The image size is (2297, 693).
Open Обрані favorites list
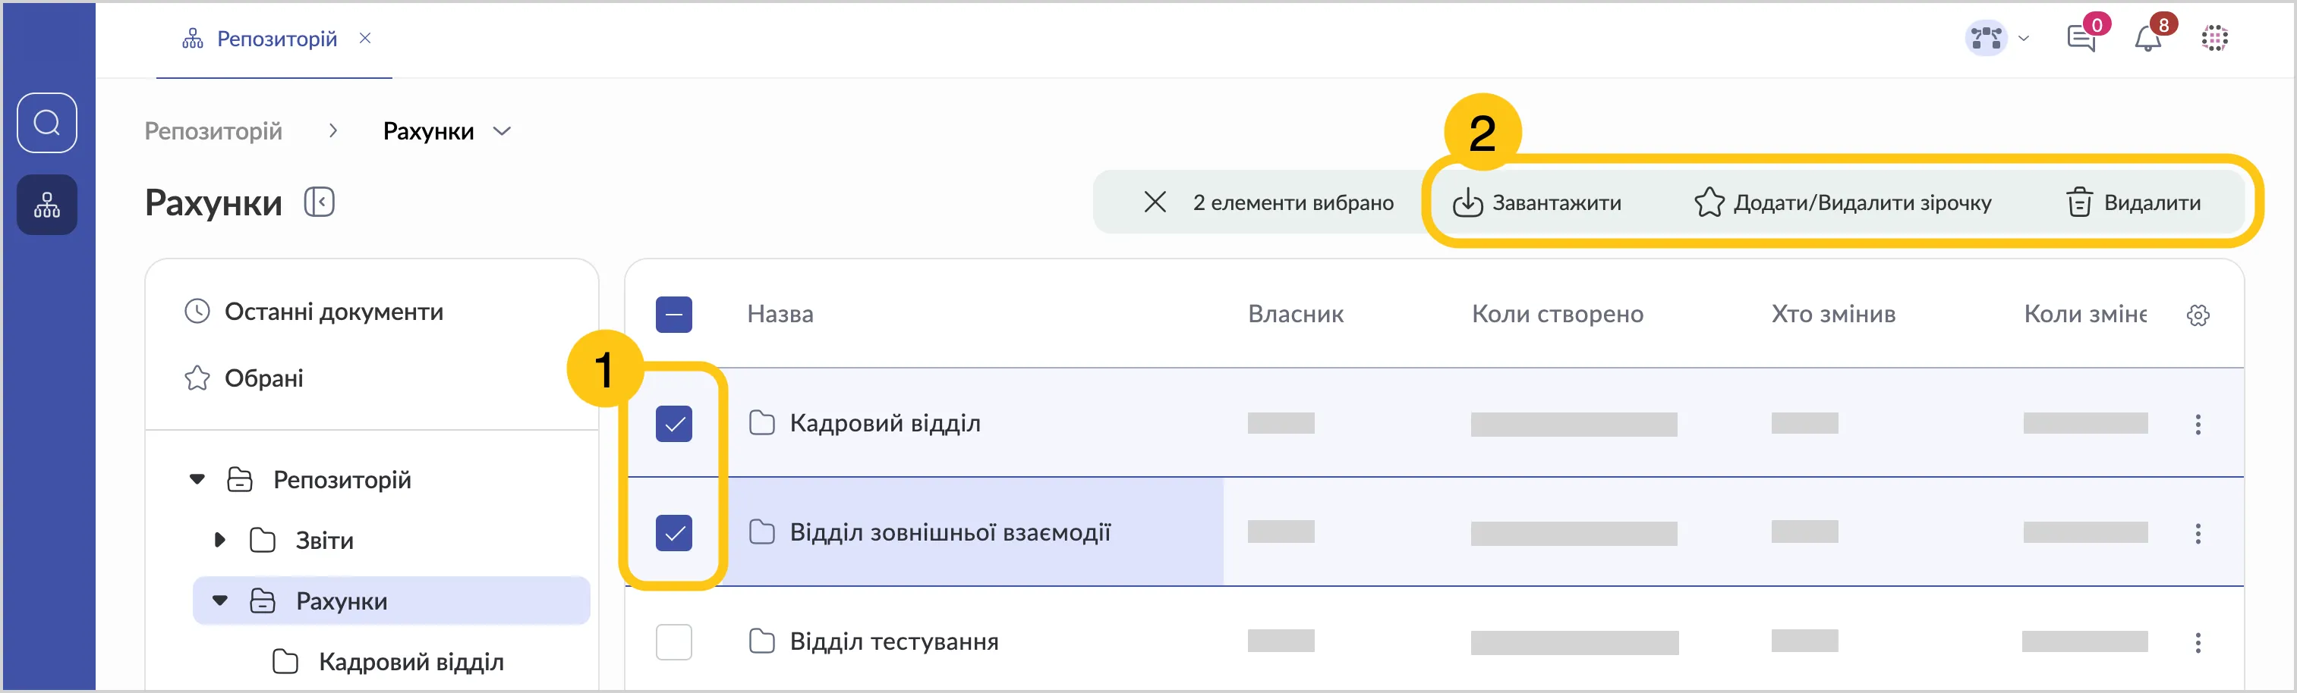point(263,378)
